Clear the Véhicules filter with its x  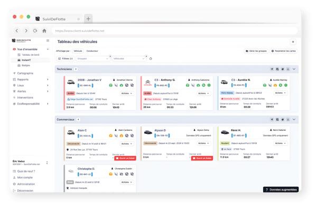[146, 56]
